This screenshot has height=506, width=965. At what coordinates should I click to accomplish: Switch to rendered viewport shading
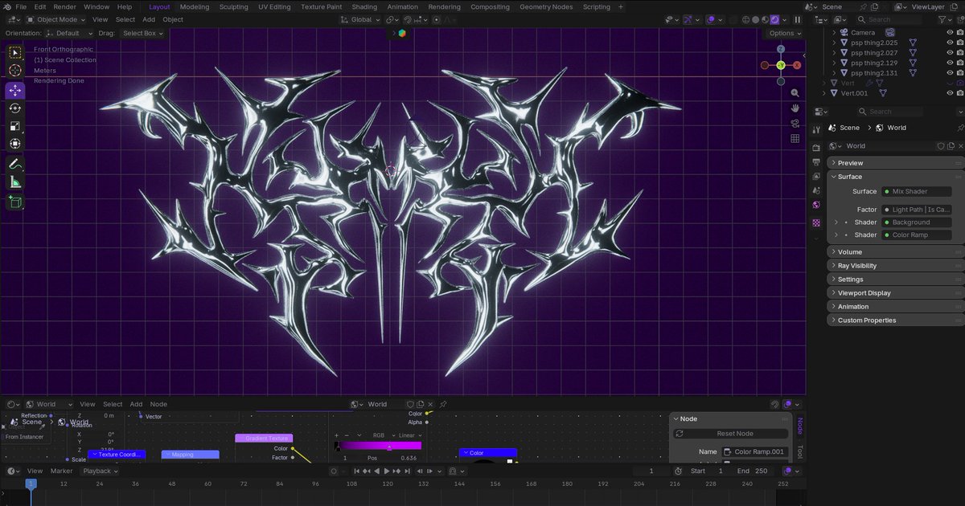775,19
